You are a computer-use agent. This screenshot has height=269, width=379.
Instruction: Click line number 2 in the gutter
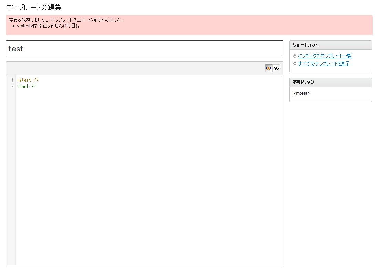point(12,86)
